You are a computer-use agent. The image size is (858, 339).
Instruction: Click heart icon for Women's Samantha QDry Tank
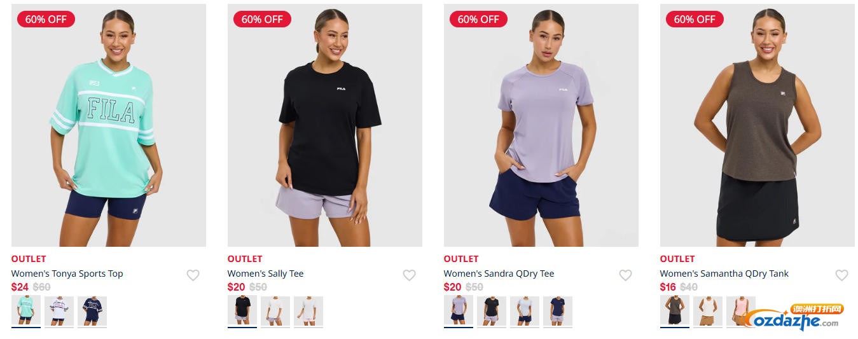(841, 275)
